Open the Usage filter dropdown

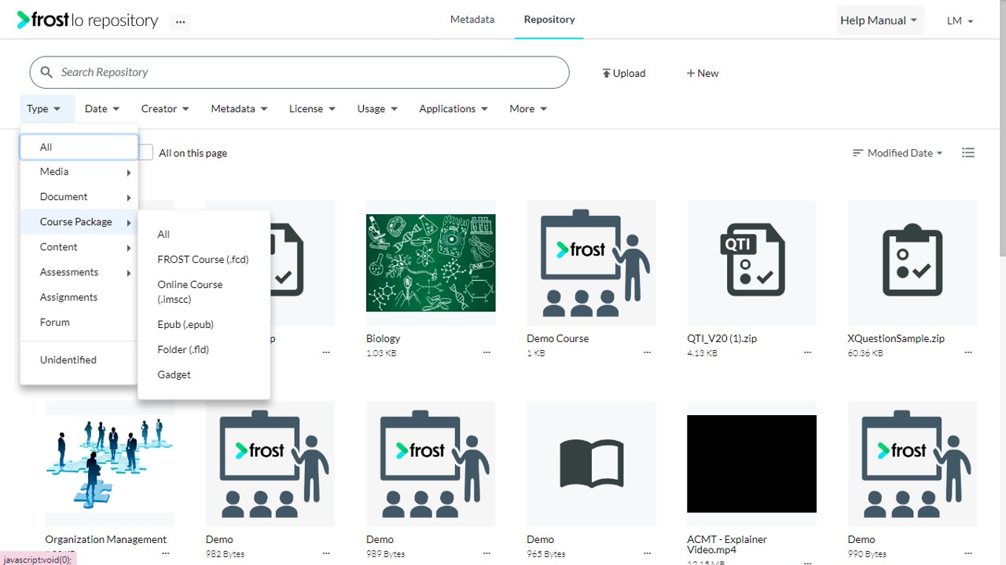pyautogui.click(x=377, y=109)
